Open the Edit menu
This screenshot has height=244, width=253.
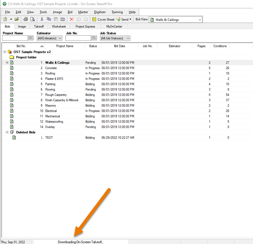tap(18, 12)
